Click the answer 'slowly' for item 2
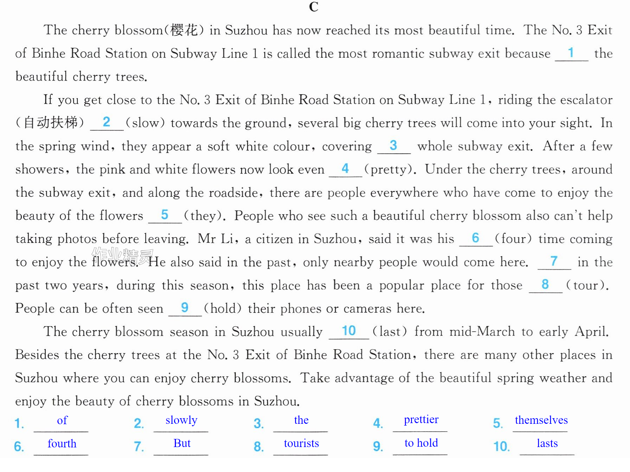This screenshot has height=472, width=630. tap(181, 420)
